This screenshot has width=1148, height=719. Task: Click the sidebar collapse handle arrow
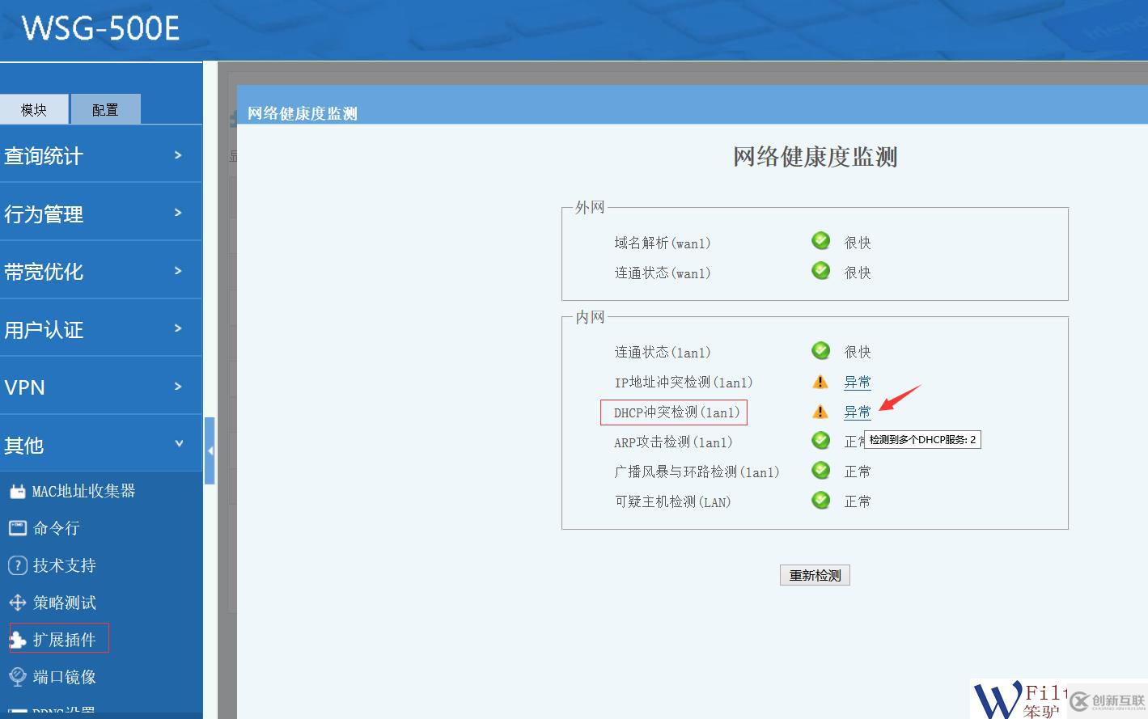(x=211, y=450)
